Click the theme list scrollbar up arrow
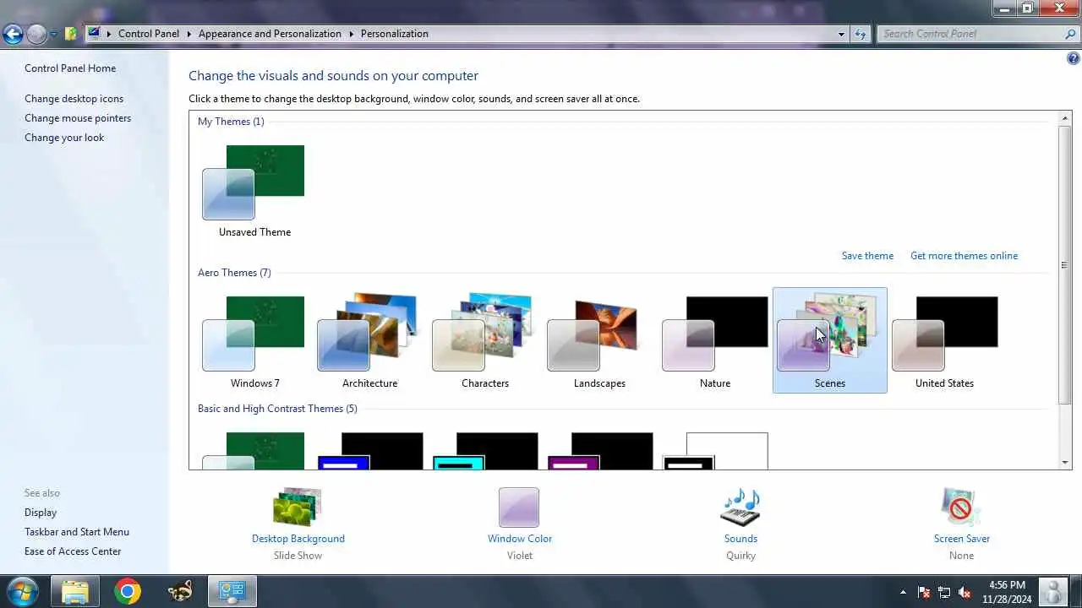This screenshot has height=608, width=1082. click(x=1064, y=119)
